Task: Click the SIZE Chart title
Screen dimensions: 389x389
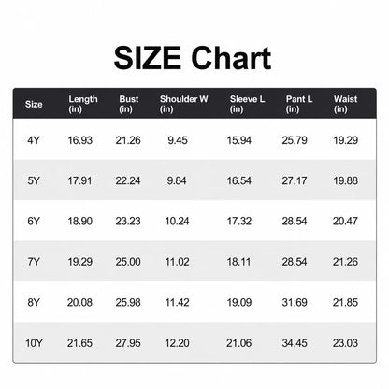Action: [x=193, y=58]
